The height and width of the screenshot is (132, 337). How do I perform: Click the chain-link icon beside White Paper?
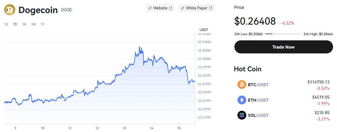click(x=182, y=8)
